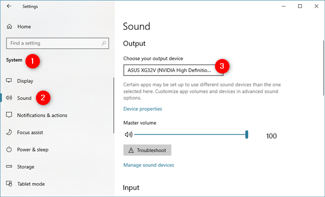Image resolution: width=325 pixels, height=197 pixels.
Task: Click the sidebar vertical scrollbar
Action: pos(113,106)
